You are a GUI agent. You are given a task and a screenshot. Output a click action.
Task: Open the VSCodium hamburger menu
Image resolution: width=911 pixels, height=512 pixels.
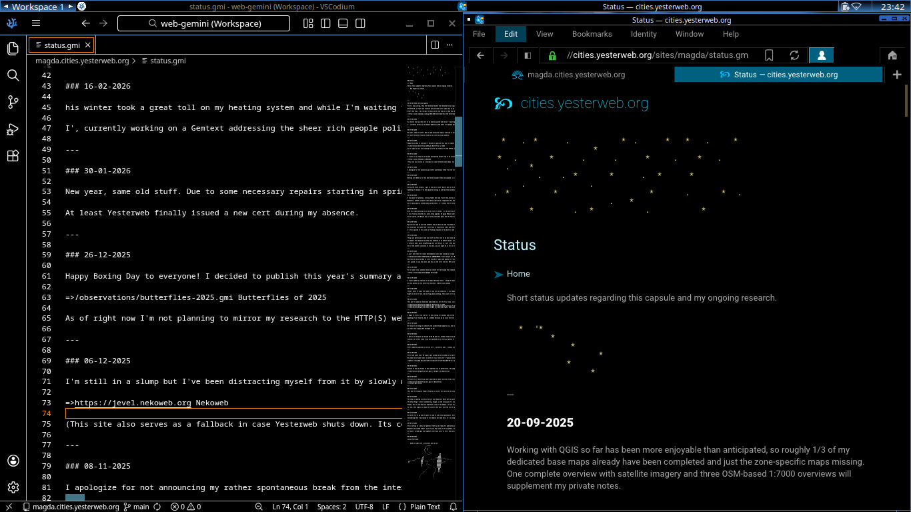click(x=36, y=22)
